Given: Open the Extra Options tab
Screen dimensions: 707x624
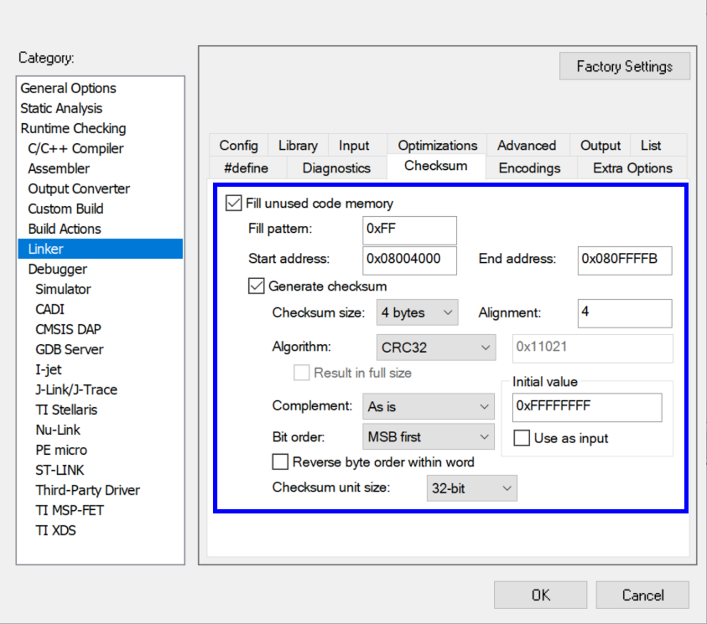Looking at the screenshot, I should click(x=631, y=168).
